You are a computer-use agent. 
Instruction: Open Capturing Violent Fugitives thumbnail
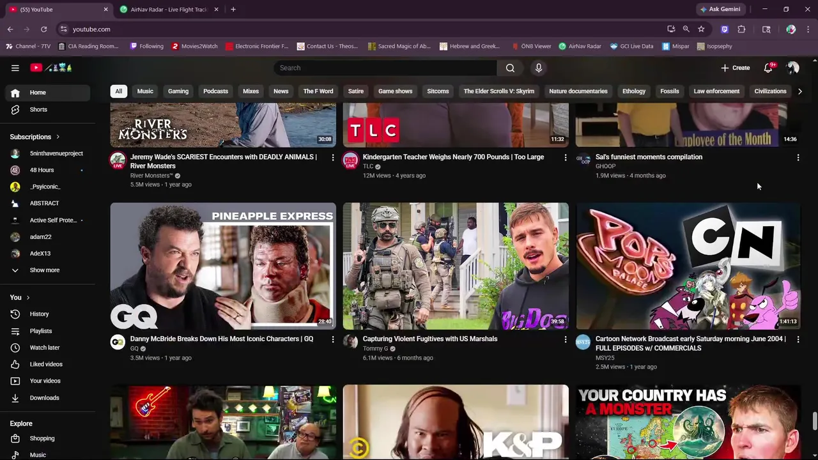[456, 266]
